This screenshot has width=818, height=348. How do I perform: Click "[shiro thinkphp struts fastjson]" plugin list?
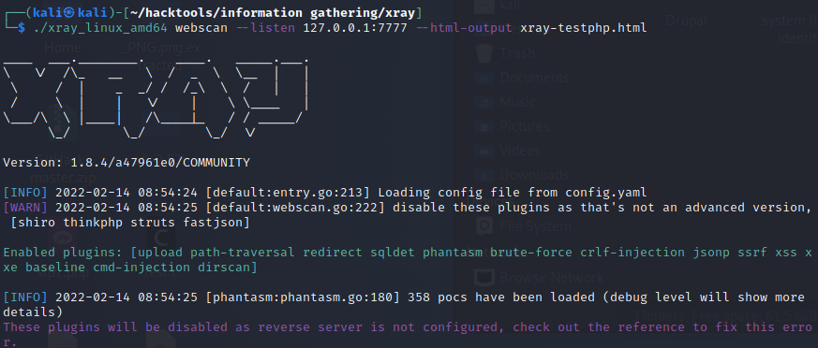click(130, 223)
